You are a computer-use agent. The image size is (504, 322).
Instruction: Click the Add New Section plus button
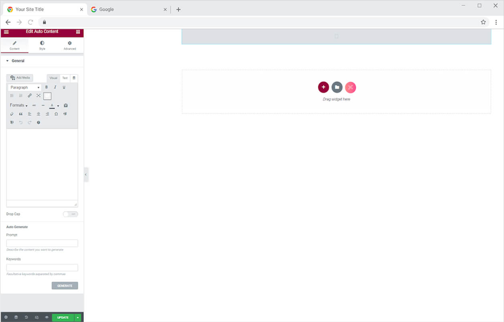point(323,87)
